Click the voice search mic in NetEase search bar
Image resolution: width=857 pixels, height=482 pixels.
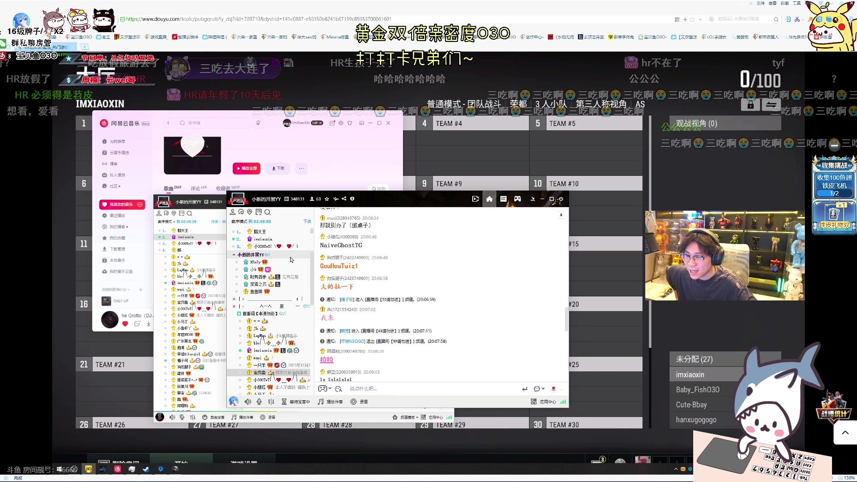258,123
